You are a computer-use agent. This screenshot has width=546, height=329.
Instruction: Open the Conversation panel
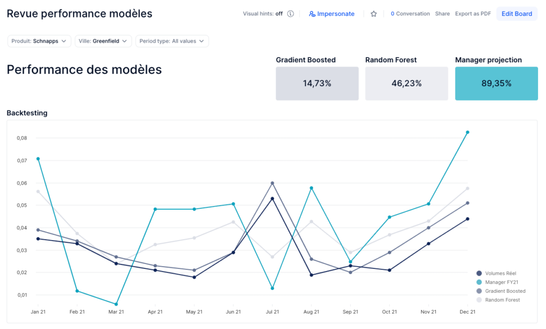(409, 14)
